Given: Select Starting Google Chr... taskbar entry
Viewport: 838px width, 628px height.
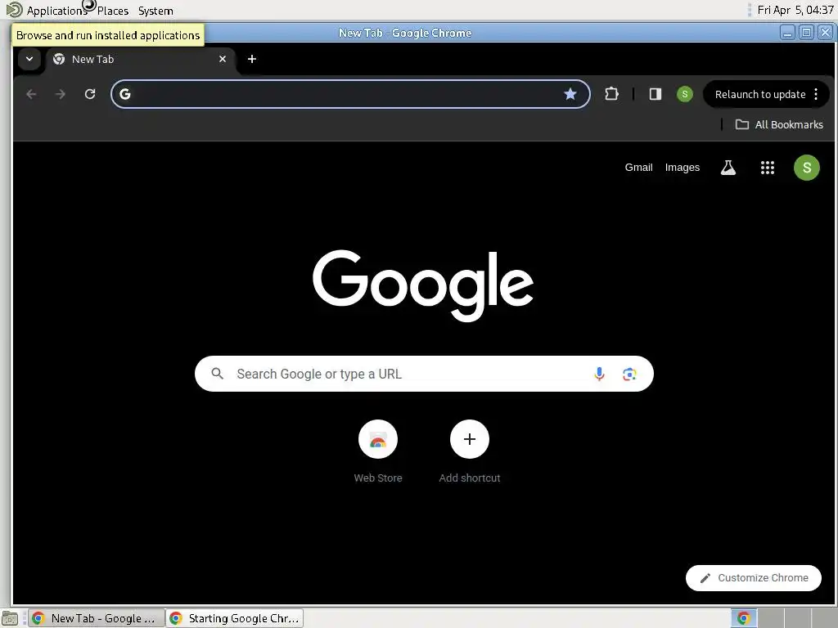Looking at the screenshot, I should tap(235, 618).
